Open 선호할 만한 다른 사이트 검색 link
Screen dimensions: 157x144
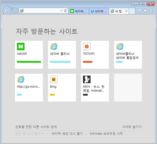[36, 127]
